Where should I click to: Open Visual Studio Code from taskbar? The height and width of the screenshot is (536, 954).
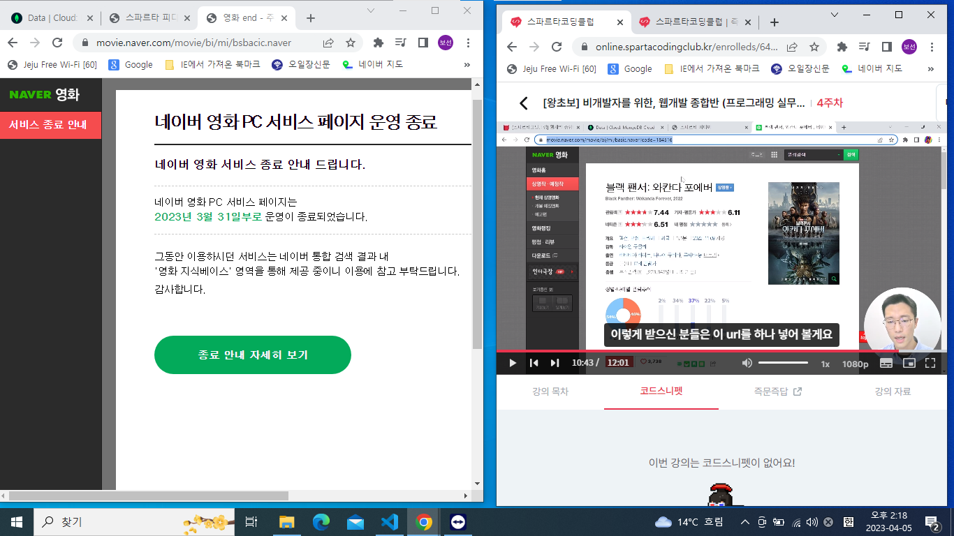tap(390, 521)
